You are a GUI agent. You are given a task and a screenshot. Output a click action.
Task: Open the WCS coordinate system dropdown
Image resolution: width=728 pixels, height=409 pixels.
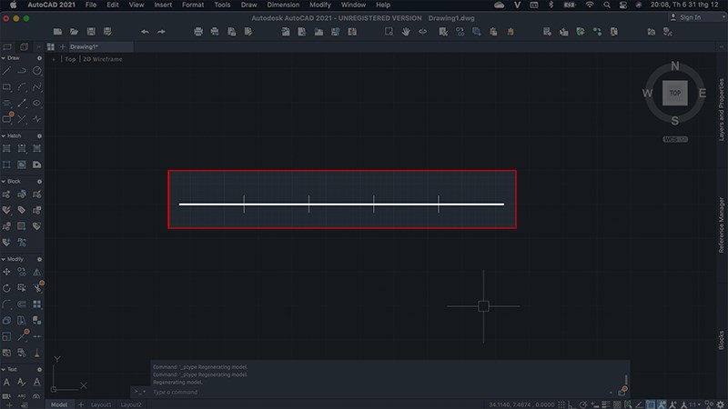674,139
